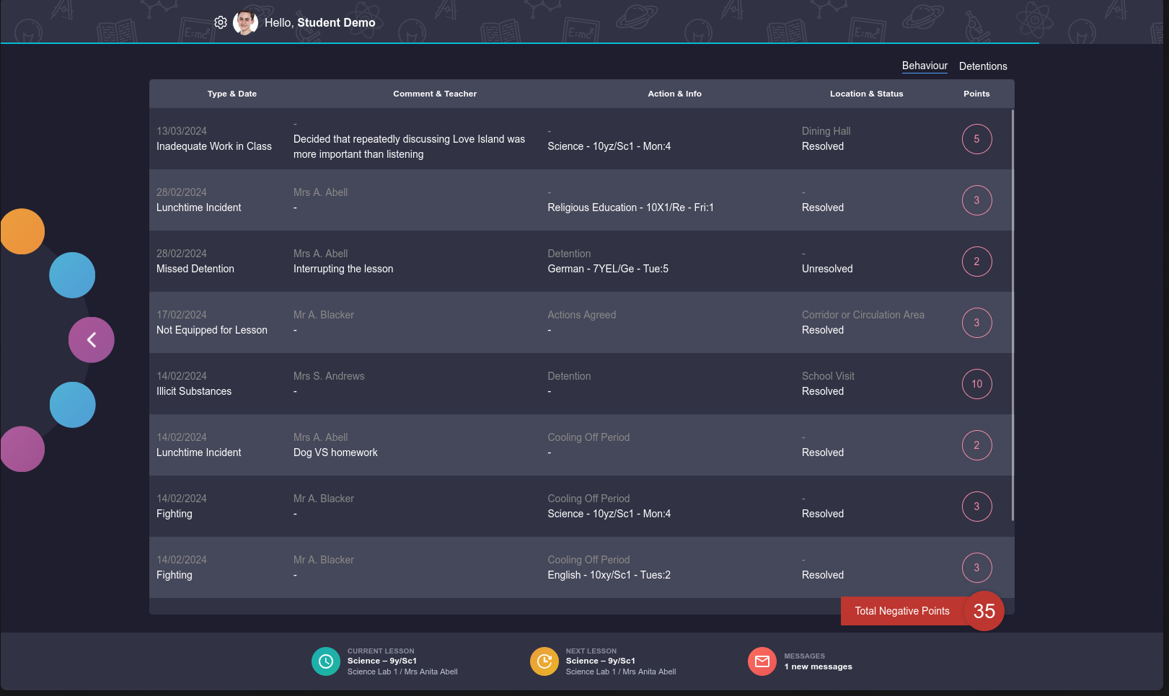Click the Actions Agreed text
This screenshot has width=1169, height=696.
click(581, 315)
